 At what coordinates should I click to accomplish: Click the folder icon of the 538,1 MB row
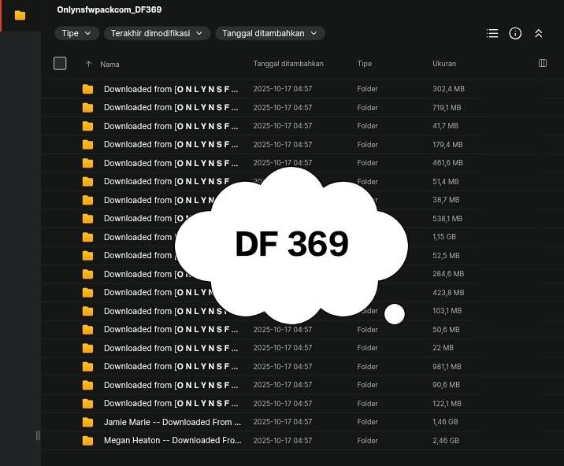pos(87,219)
